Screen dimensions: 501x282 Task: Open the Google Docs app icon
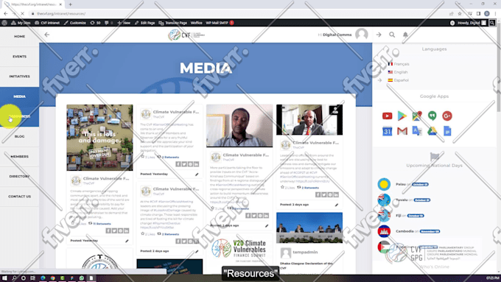point(447,131)
